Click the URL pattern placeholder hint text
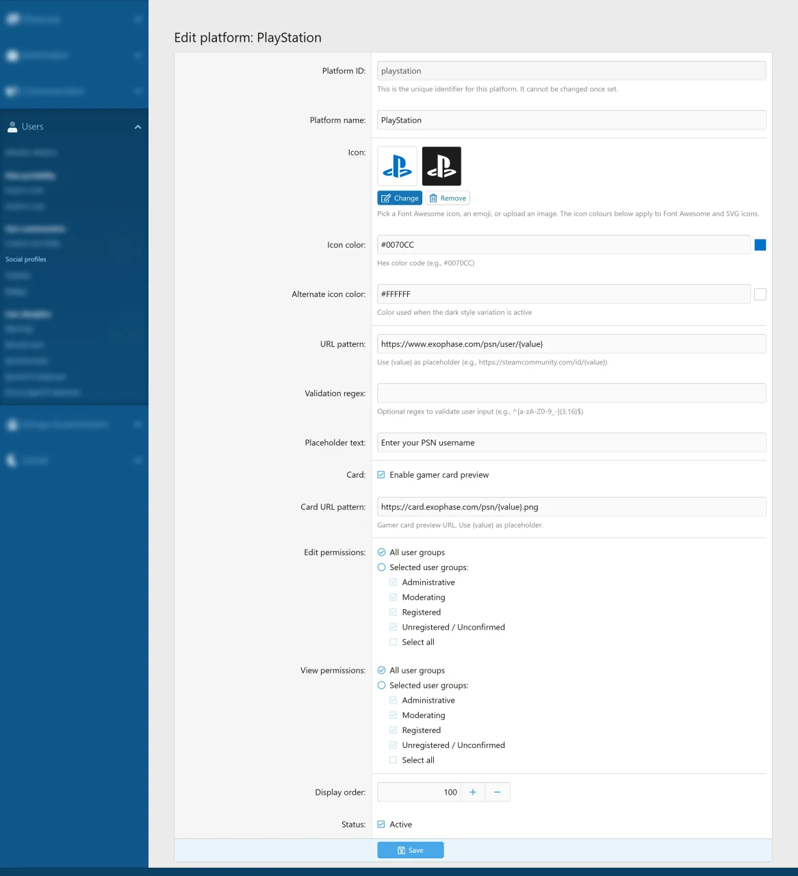Viewport: 798px width, 876px height. (492, 363)
